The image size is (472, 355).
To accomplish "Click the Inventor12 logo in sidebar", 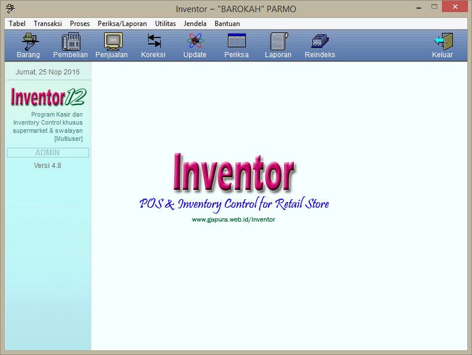I will click(47, 97).
